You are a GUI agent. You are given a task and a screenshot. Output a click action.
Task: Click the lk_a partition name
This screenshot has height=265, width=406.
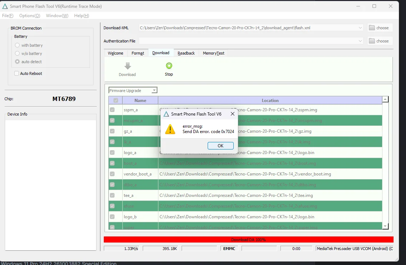point(127,142)
